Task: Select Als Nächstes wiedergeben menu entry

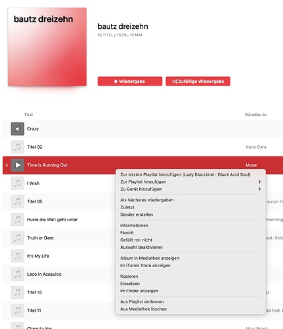Action: pos(147,200)
